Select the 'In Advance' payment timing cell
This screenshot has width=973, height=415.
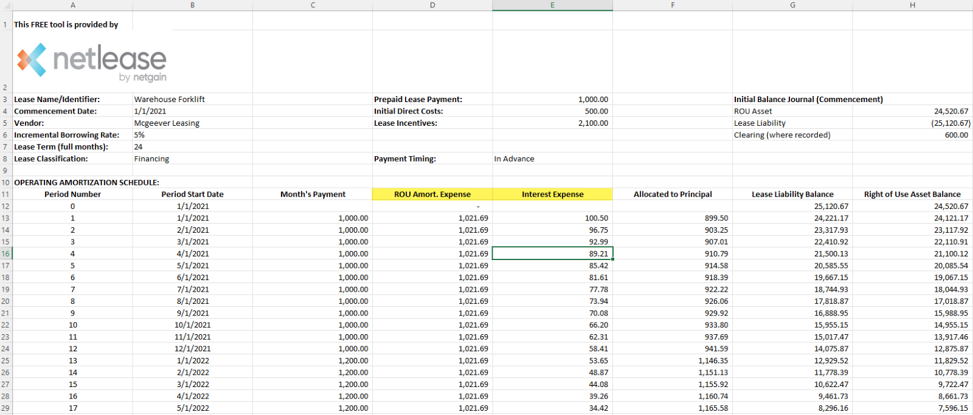(552, 159)
